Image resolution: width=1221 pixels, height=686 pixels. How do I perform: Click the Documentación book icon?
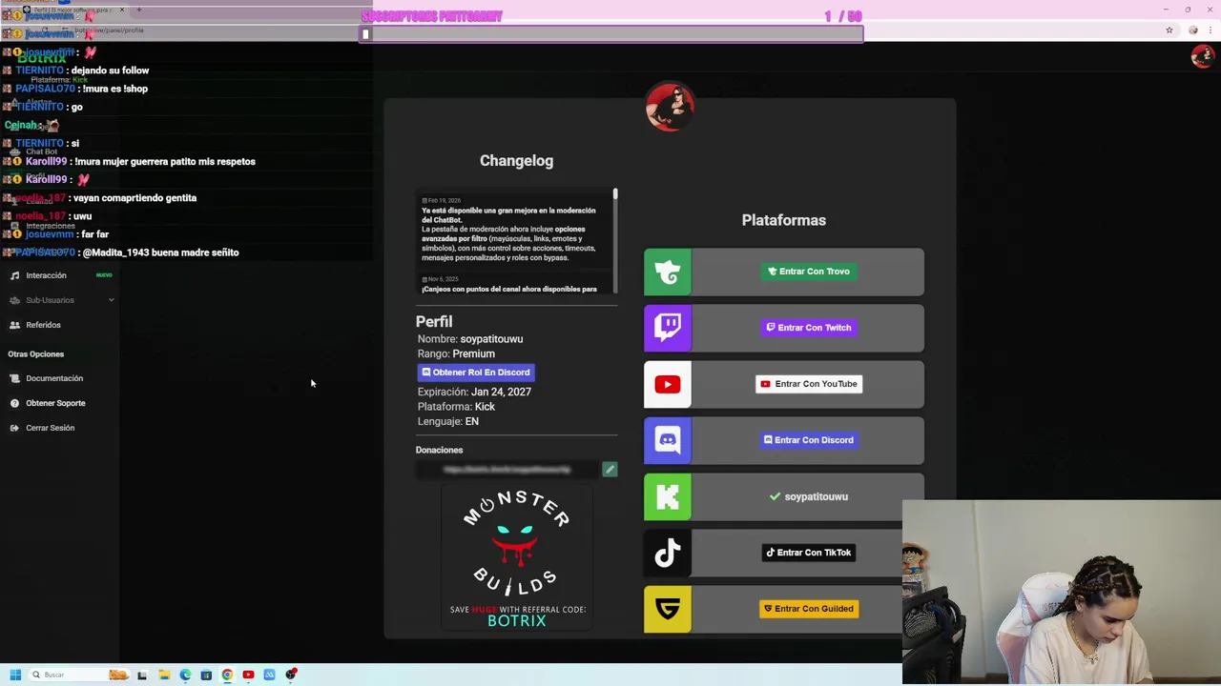14,378
